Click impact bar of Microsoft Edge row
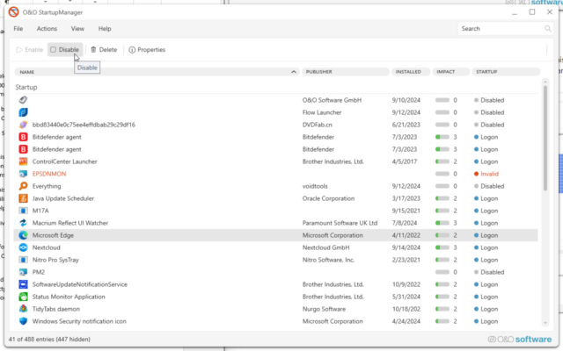The height and width of the screenshot is (351, 563). pyautogui.click(x=442, y=235)
